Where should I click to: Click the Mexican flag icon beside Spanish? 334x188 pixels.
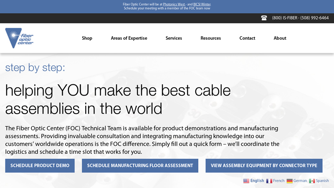pos(312,181)
